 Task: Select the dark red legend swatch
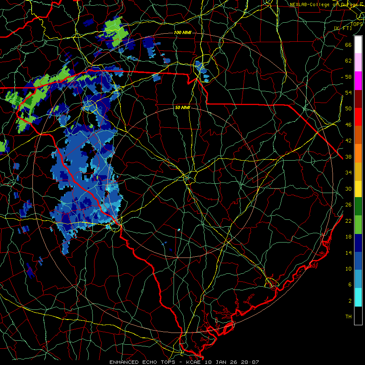coord(358,99)
